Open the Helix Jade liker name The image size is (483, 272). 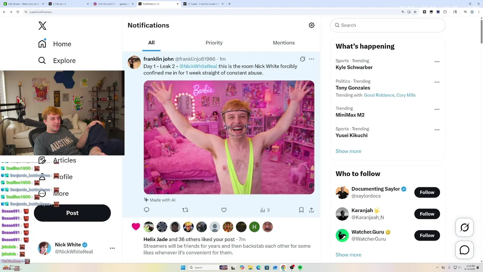(155, 239)
